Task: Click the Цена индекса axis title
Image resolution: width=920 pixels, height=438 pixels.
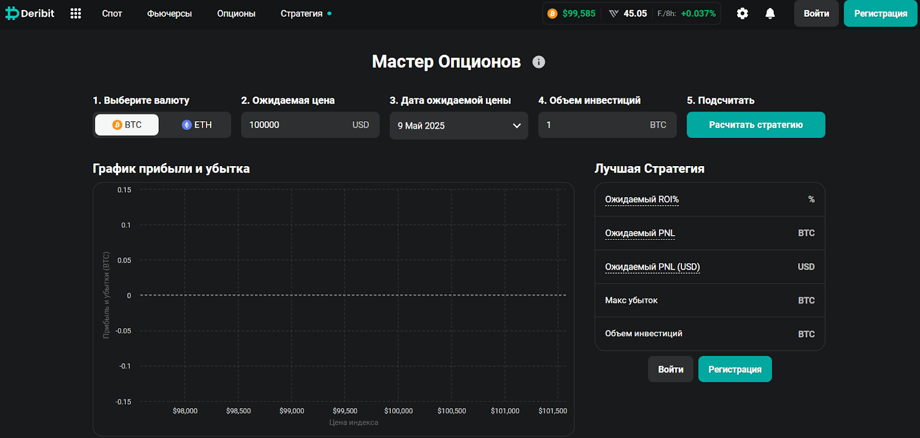Action: pos(354,422)
